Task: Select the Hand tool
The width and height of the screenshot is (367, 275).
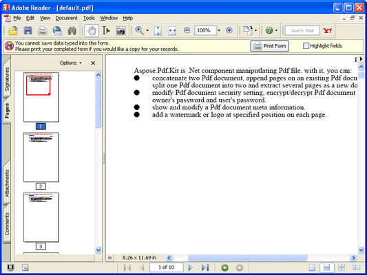Action: (x=92, y=31)
